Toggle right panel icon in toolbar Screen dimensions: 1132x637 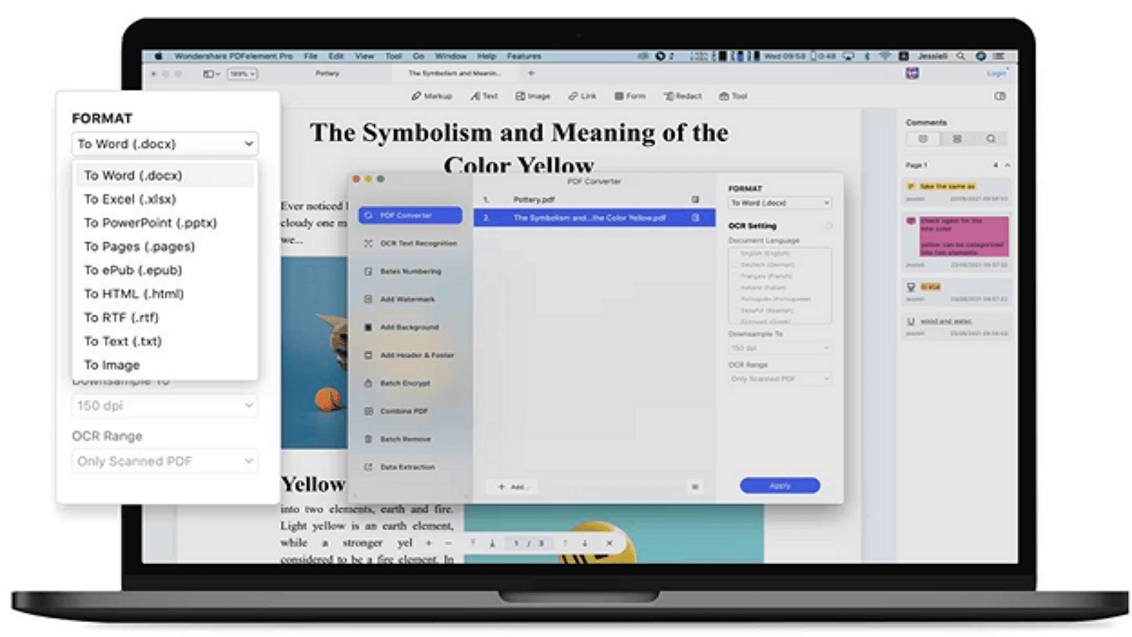click(1000, 96)
